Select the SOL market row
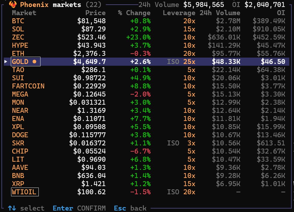 click(x=147, y=29)
